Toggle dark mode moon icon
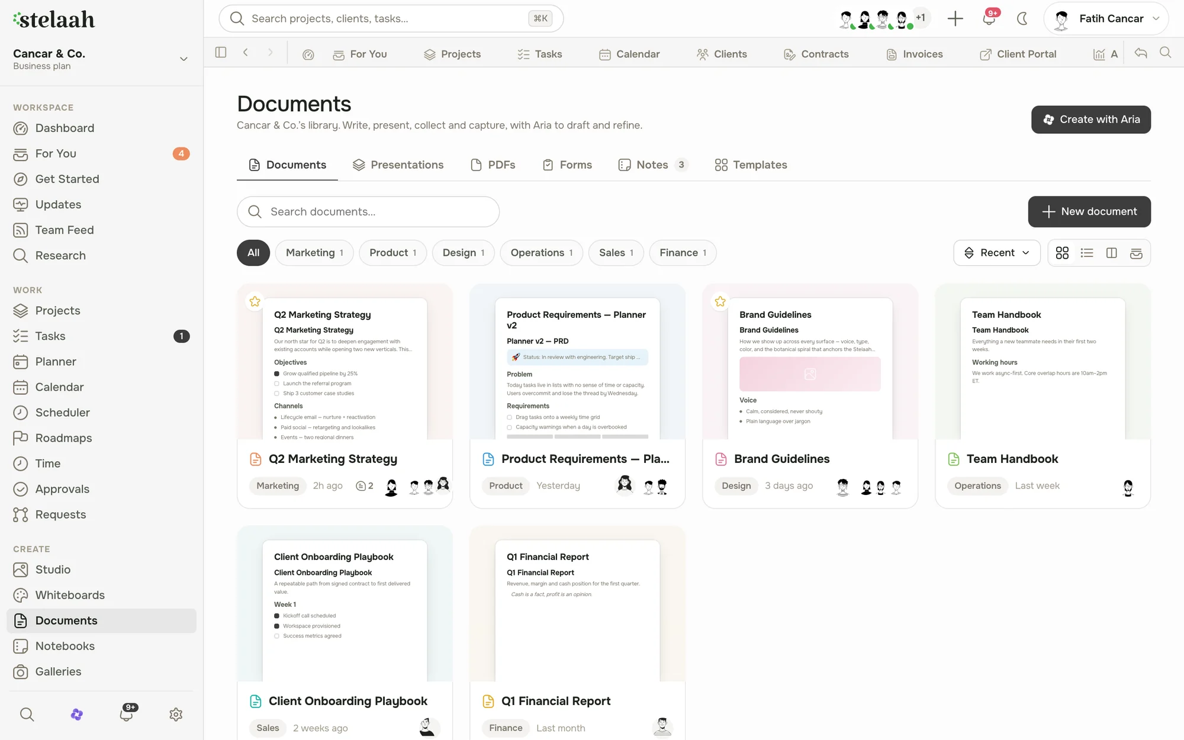 click(1022, 18)
